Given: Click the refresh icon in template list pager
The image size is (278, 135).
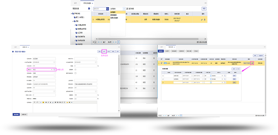Looking at the screenshot, I should tap(119, 42).
